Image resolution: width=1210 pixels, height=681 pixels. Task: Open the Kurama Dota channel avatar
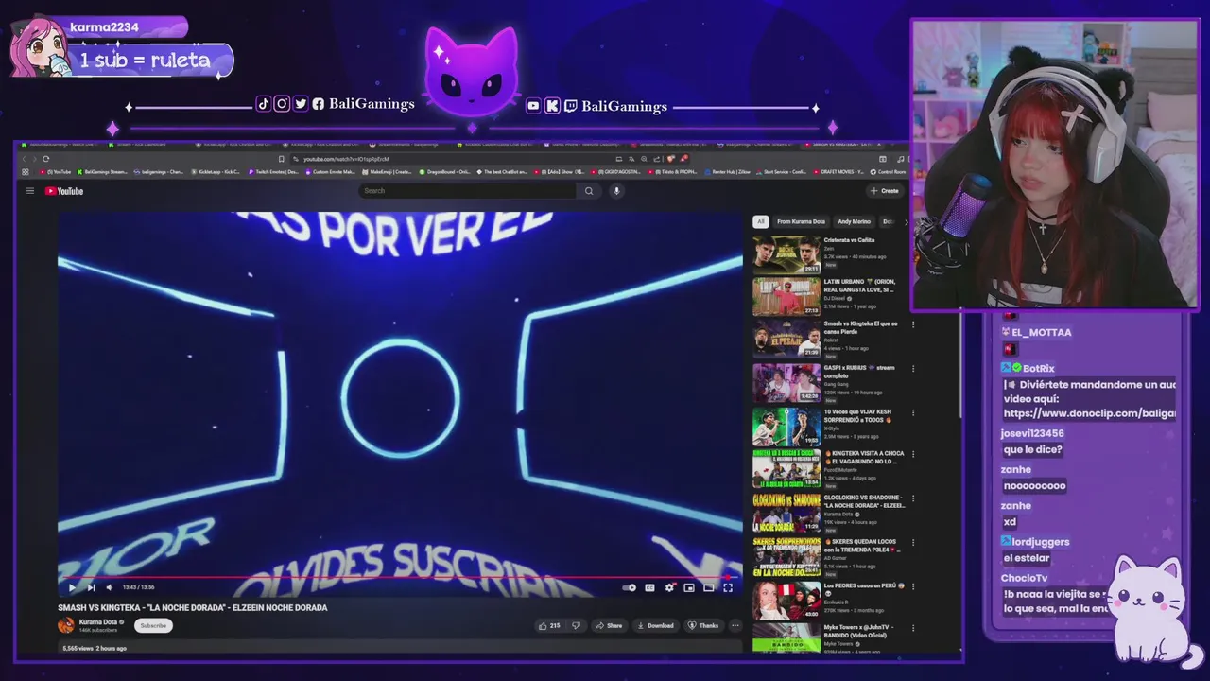[66, 625]
